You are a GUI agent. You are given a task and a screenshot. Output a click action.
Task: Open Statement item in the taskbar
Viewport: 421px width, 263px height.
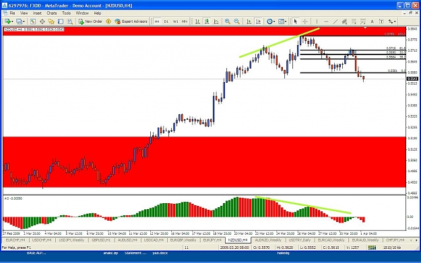136,253
